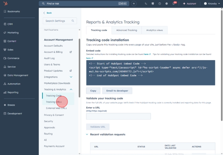Viewport: 223px width, 155px height.
Task: Open the notifications bell icon
Action: coord(174,4)
